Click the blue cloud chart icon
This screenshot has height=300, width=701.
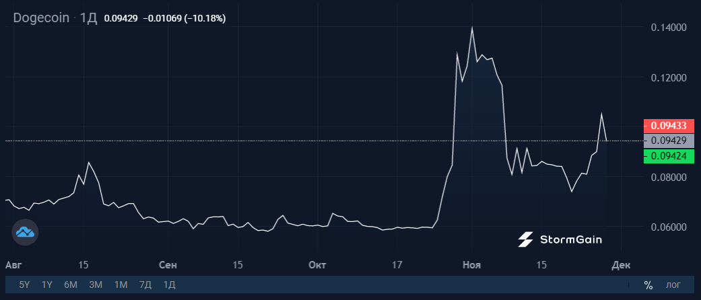[25, 232]
